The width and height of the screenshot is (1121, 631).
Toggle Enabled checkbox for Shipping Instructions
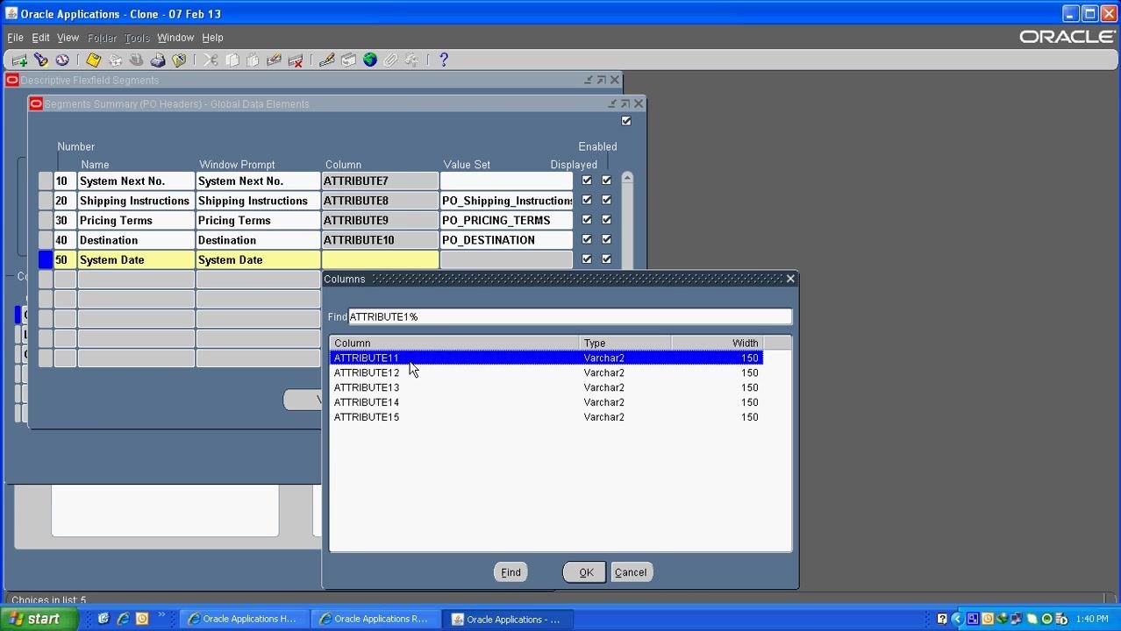click(x=606, y=201)
